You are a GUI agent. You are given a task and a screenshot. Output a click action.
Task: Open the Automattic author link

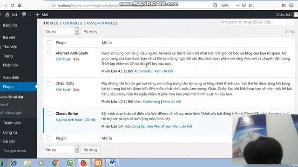(x=143, y=71)
